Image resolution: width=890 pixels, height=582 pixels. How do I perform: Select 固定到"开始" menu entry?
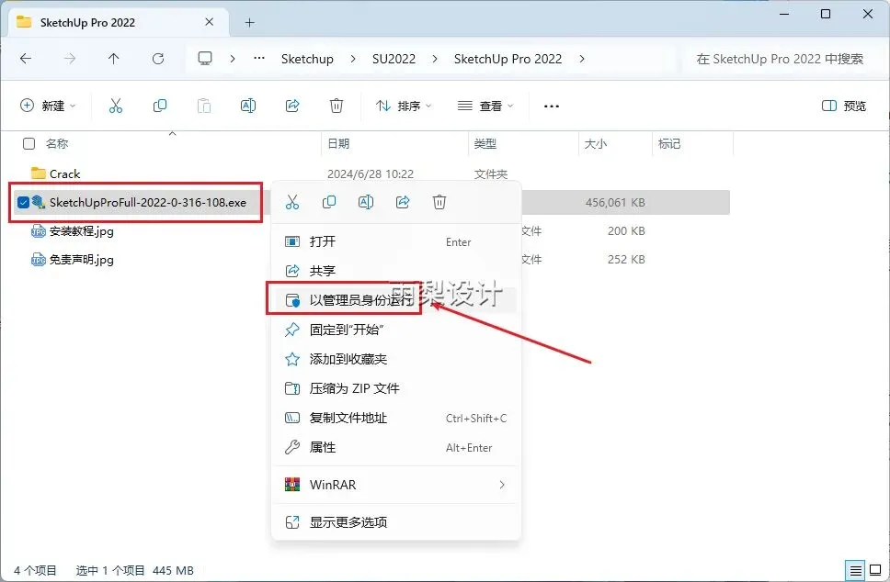tap(395, 330)
